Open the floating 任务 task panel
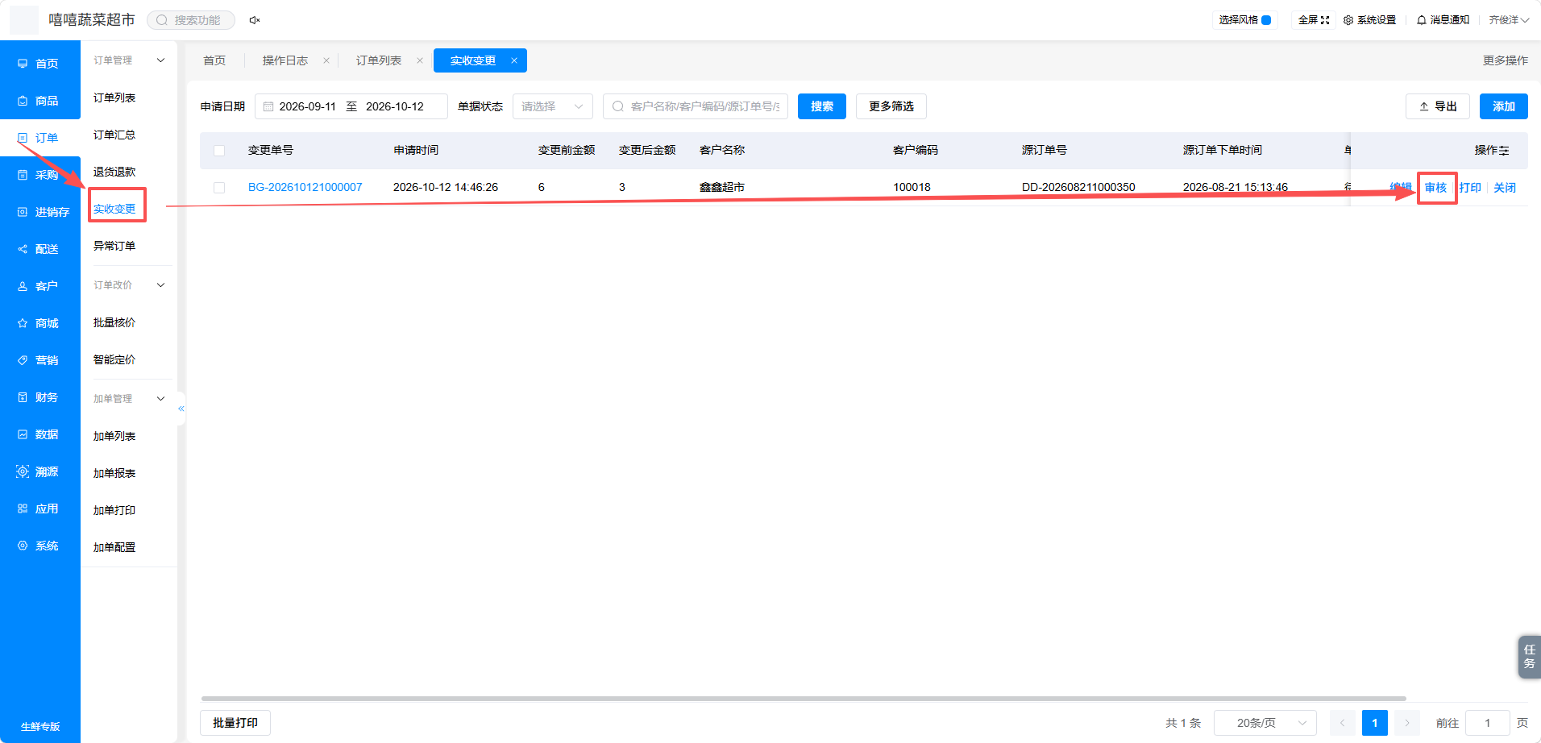Viewport: 1541px width, 743px height. 1529,657
